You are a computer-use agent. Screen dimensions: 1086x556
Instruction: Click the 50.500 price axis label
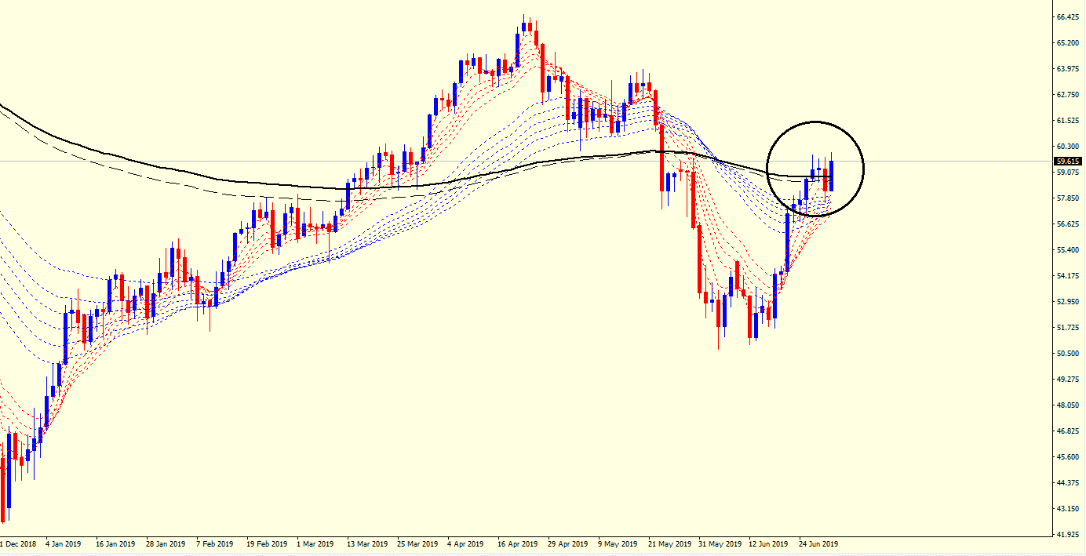[1067, 353]
